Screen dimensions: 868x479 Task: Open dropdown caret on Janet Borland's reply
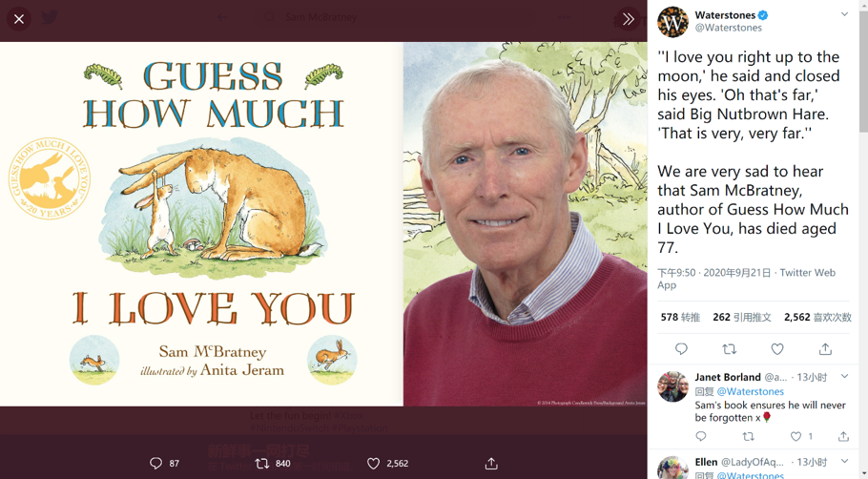coord(844,377)
